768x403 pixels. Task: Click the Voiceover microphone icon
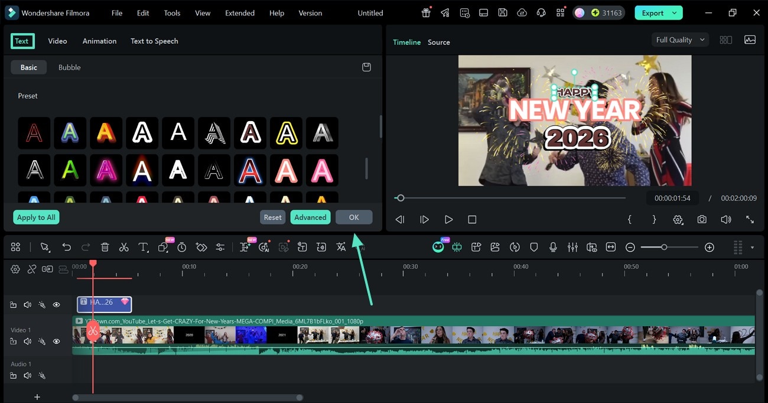click(553, 247)
